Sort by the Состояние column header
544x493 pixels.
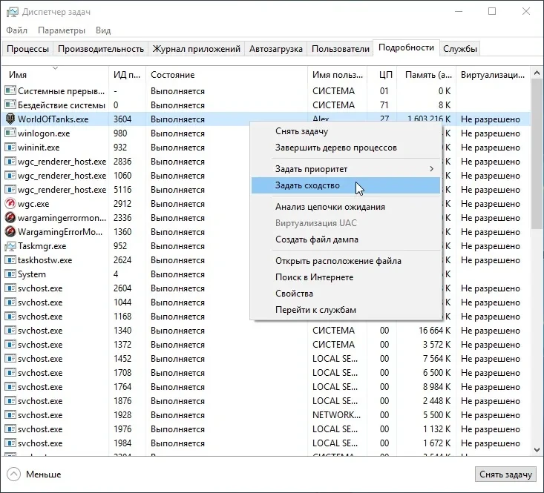click(172, 75)
